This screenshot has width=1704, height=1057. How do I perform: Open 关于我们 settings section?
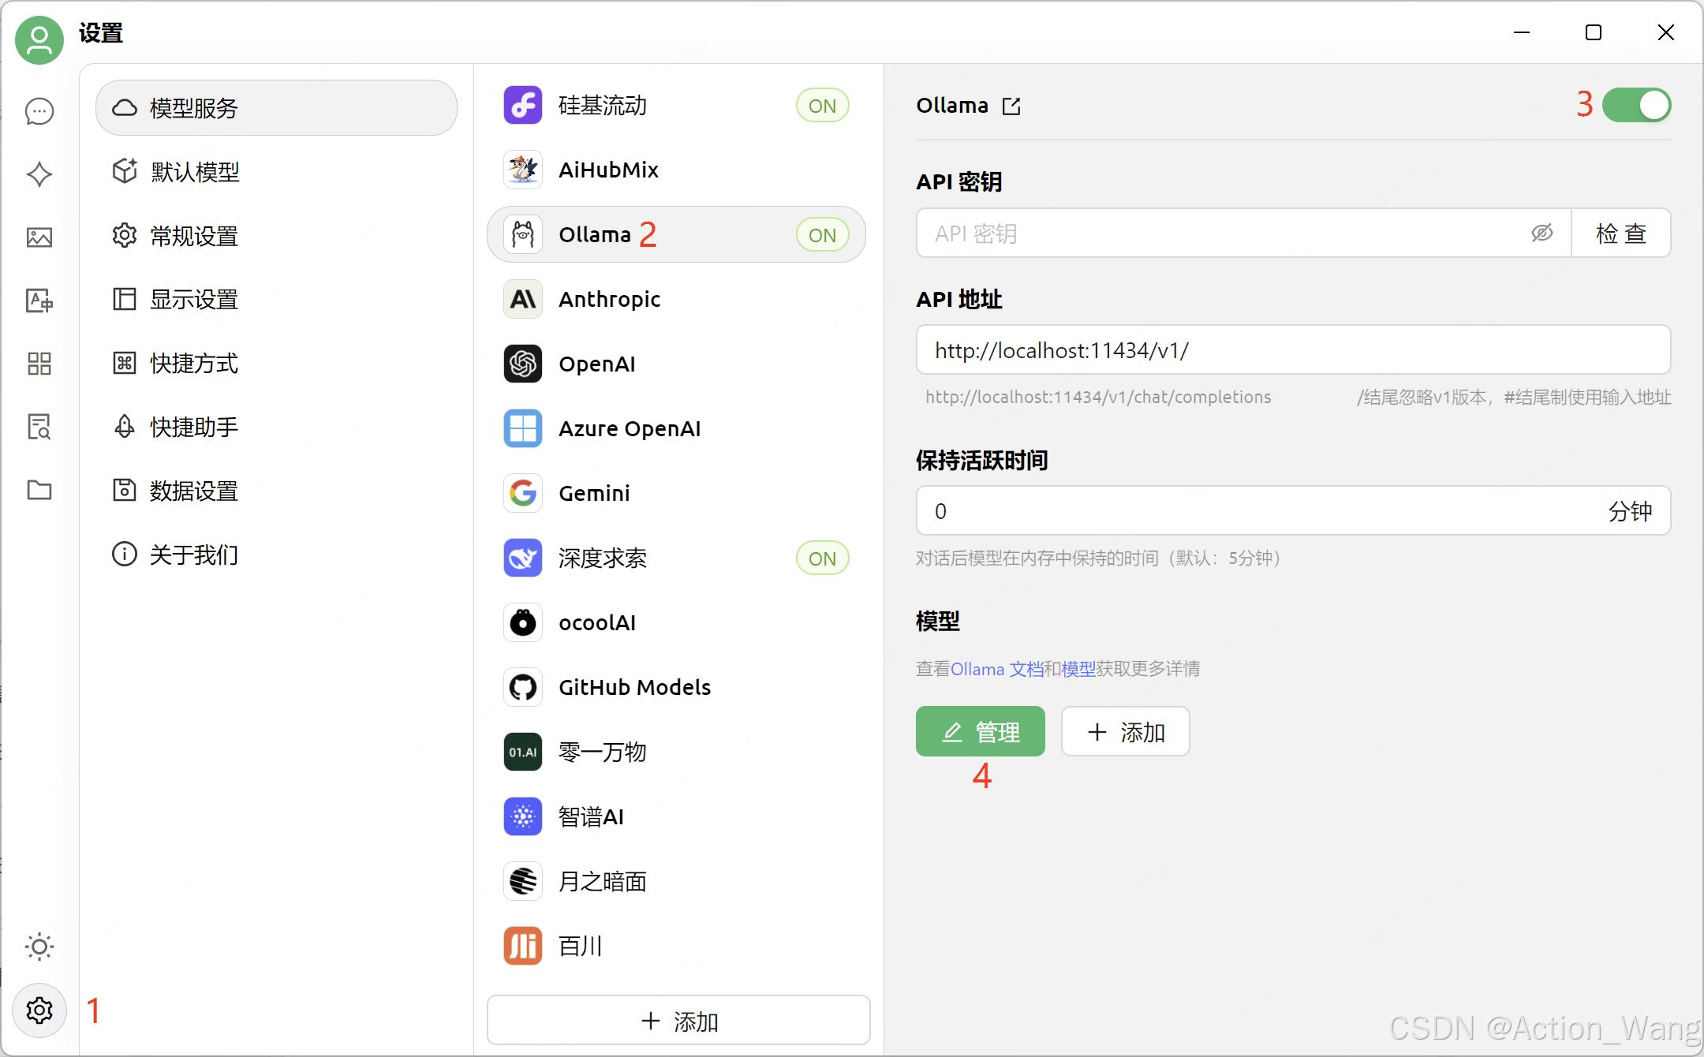click(276, 555)
